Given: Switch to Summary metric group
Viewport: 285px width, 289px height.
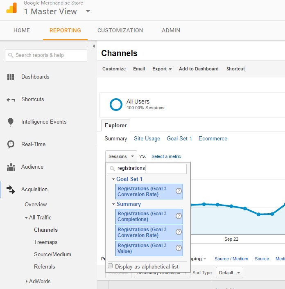Looking at the screenshot, I should [x=115, y=139].
